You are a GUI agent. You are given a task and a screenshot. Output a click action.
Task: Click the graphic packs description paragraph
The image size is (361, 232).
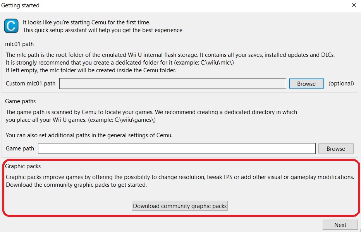pos(180,177)
